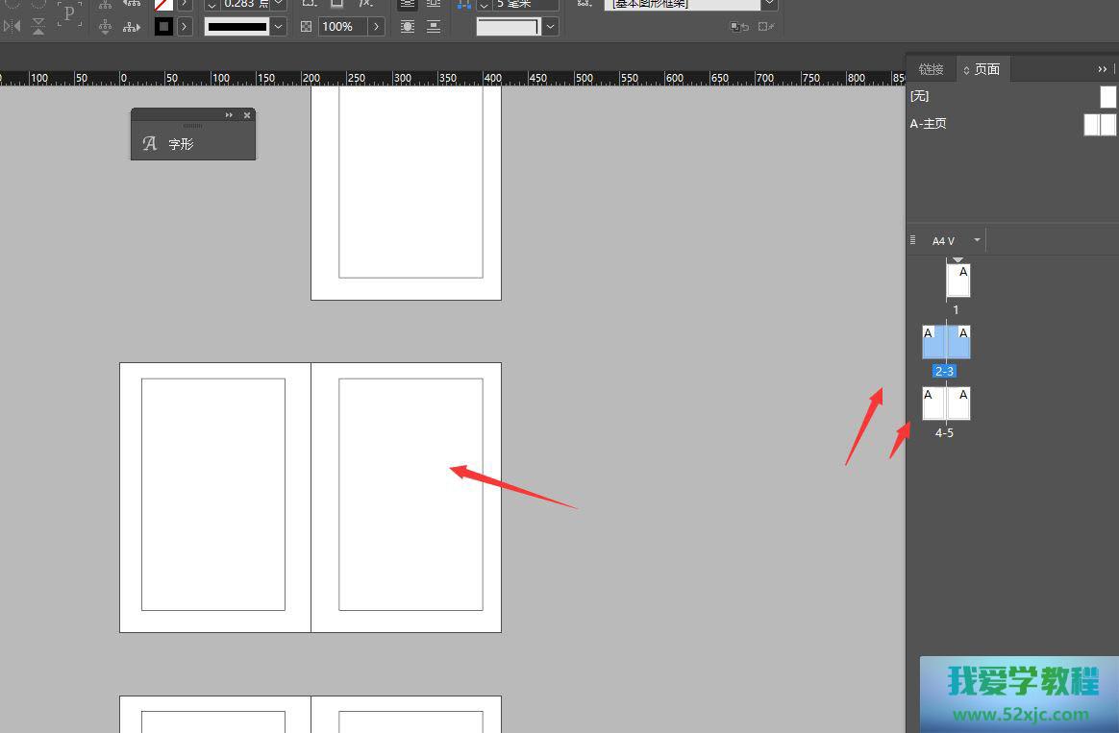The height and width of the screenshot is (733, 1119).
Task: Expand the opacity 100% slider arrow
Action: pyautogui.click(x=377, y=27)
